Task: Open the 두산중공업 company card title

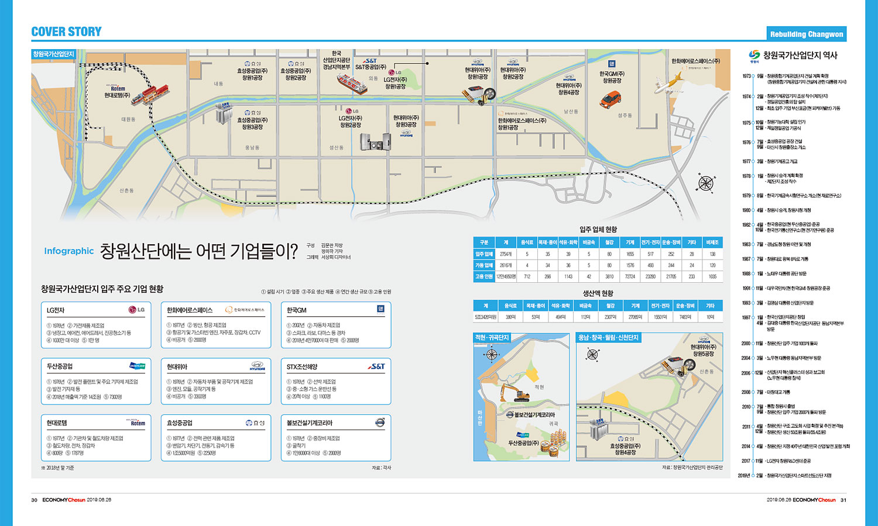Action: 60,366
